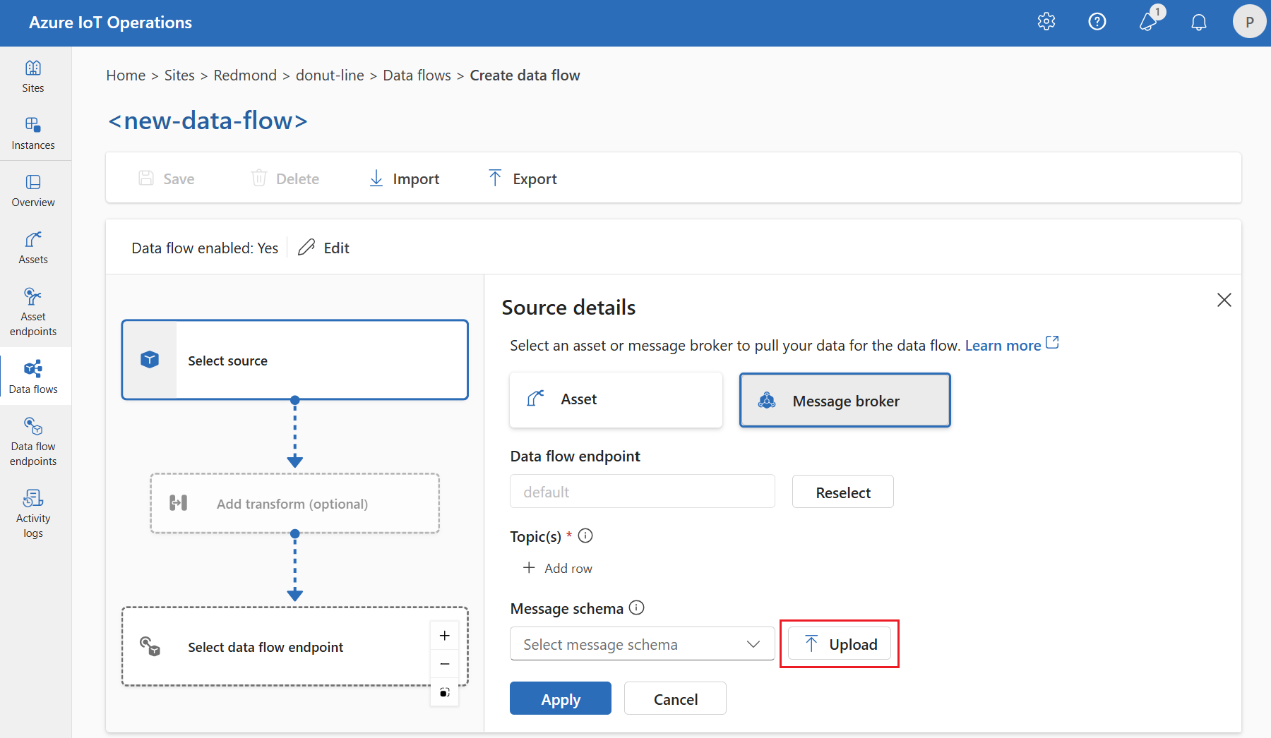Go to Data flows breadcrumb

[417, 75]
